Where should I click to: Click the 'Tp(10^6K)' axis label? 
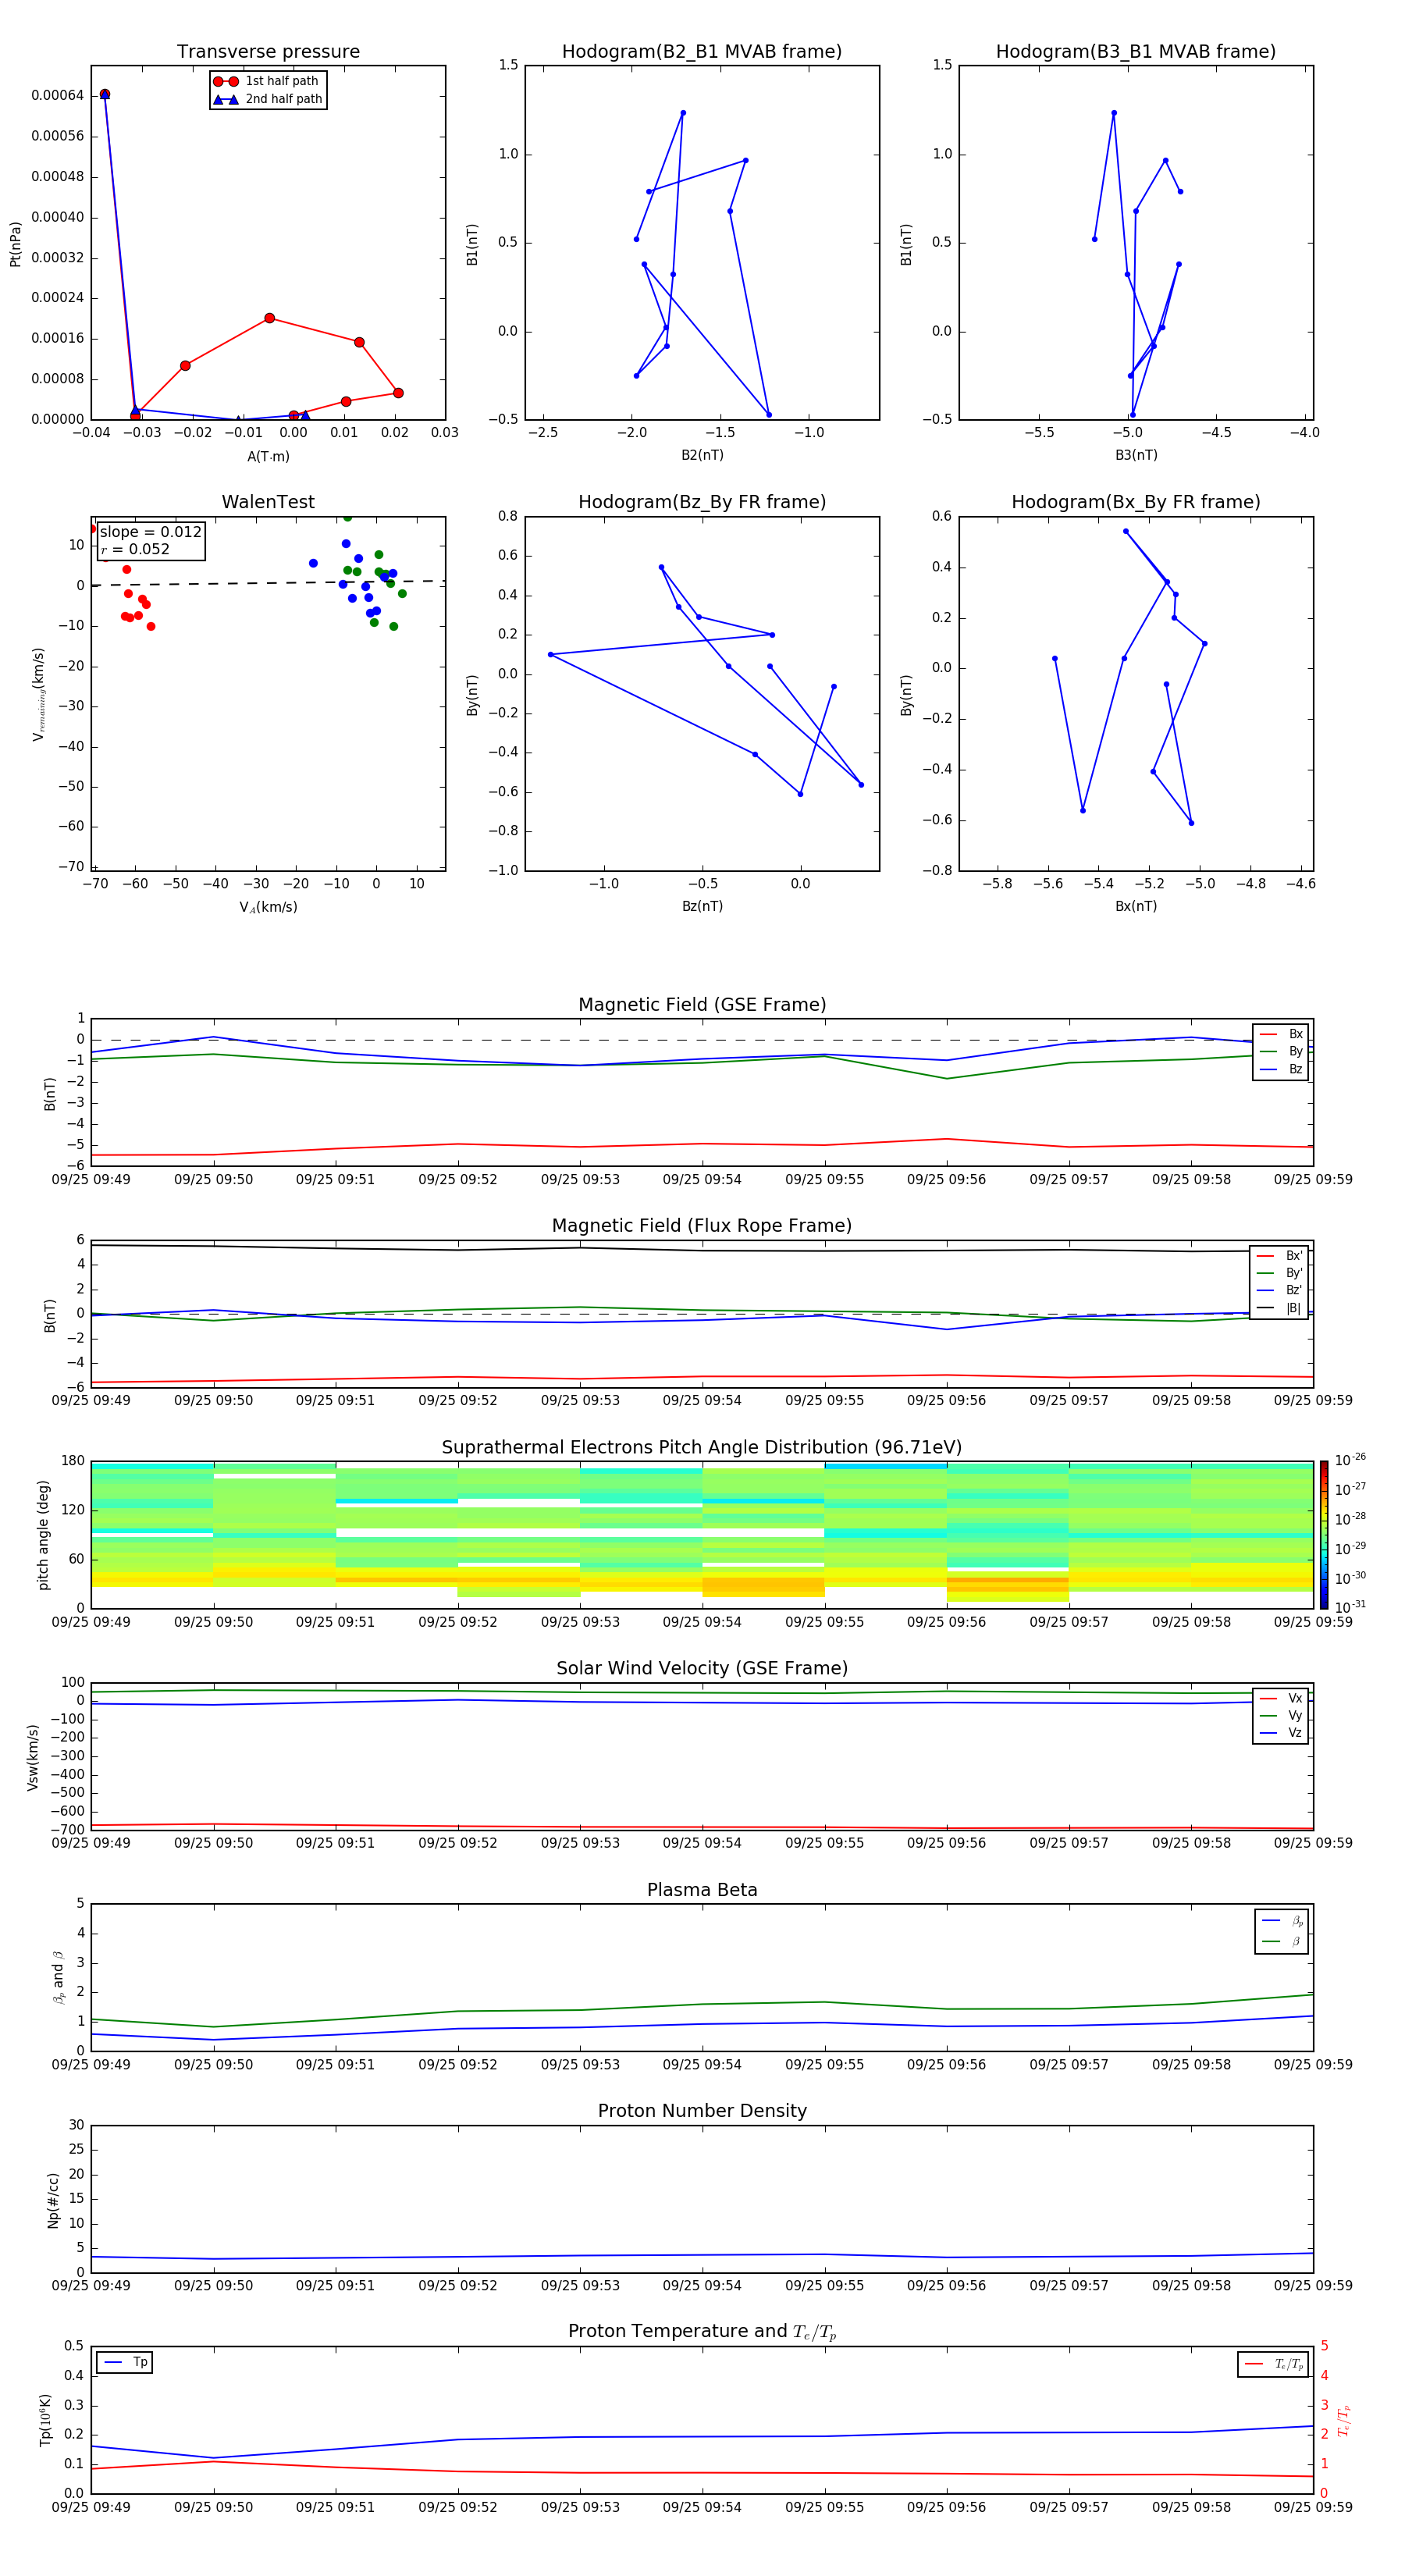tap(45, 2420)
